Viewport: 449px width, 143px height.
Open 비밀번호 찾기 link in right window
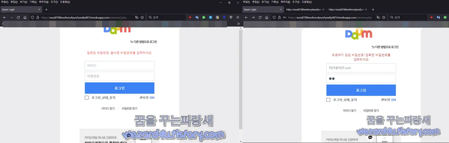pyautogui.click(x=371, y=111)
